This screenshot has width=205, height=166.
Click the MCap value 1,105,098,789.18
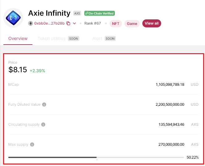(x=170, y=85)
